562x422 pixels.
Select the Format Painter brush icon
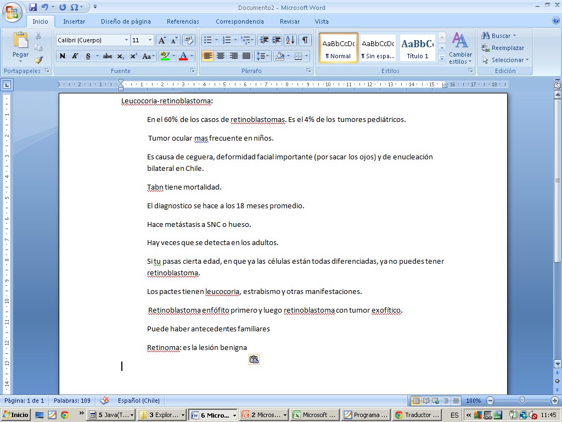pyautogui.click(x=38, y=60)
